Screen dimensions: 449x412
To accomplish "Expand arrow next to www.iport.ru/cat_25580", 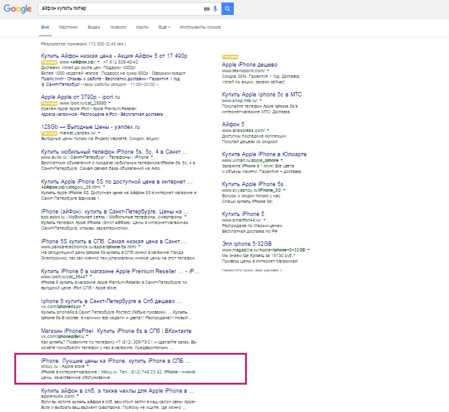I will [109, 103].
